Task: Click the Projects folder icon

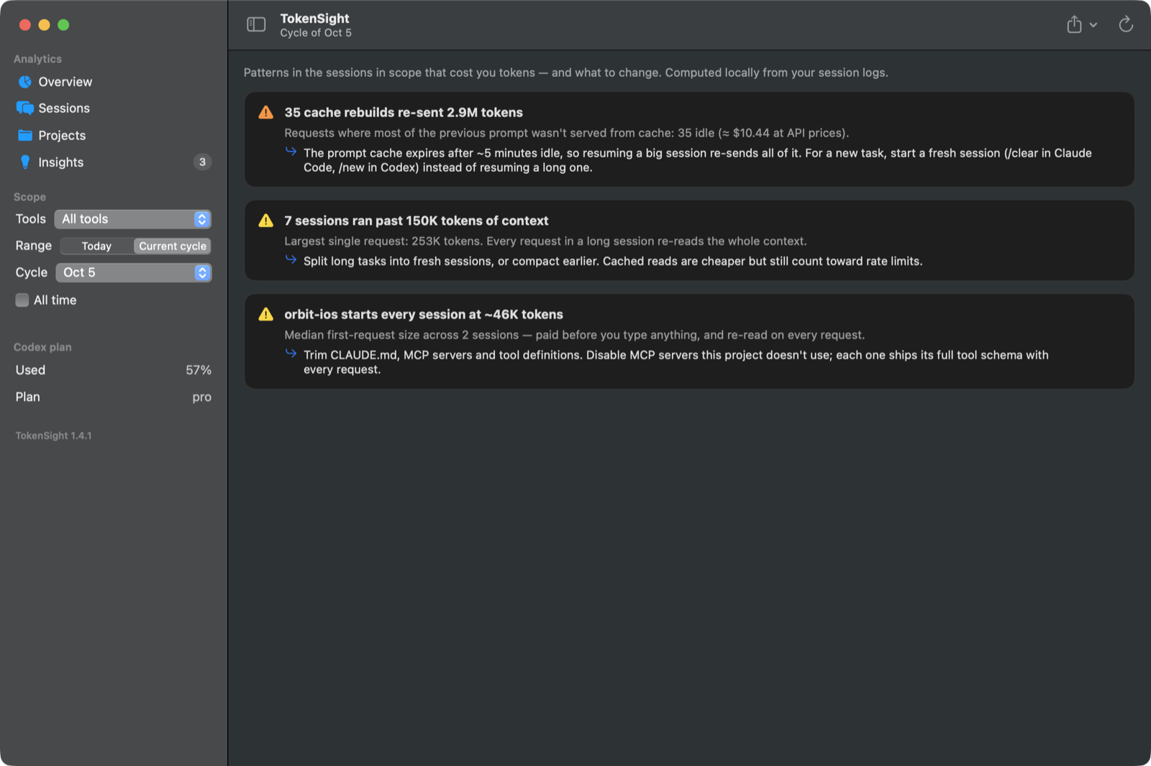Action: [25, 135]
